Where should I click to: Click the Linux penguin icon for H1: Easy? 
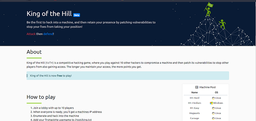(x=213, y=108)
